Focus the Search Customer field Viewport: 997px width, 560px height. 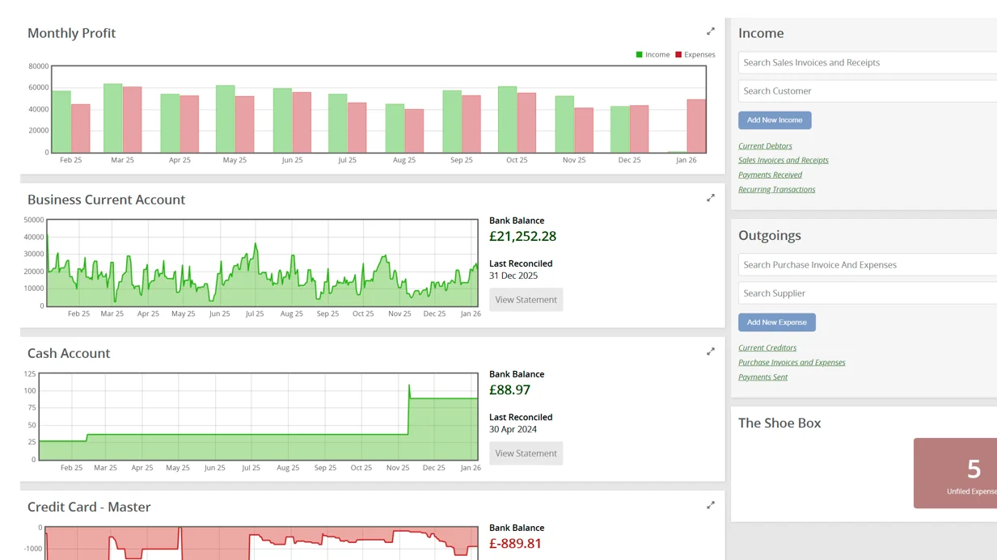click(x=867, y=91)
